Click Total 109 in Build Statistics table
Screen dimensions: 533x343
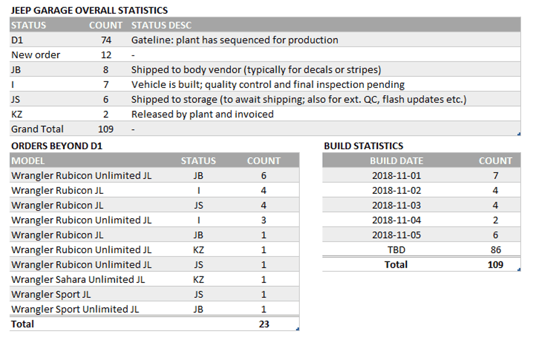click(x=495, y=265)
